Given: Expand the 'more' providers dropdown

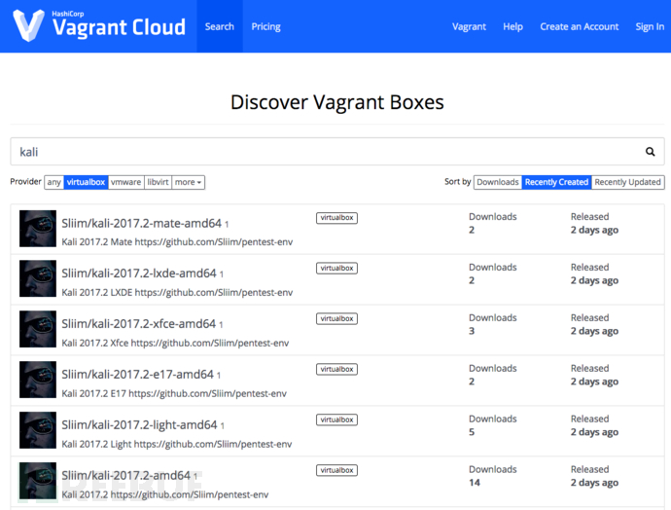Looking at the screenshot, I should pyautogui.click(x=189, y=182).
